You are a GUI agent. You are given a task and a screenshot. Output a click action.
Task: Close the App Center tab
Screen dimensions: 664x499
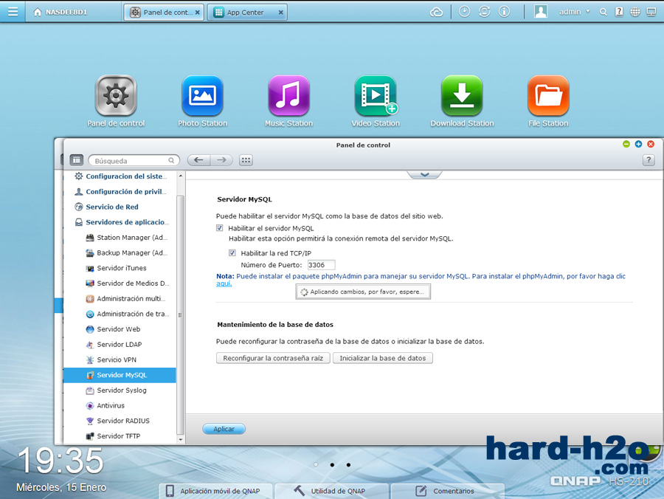coord(281,13)
